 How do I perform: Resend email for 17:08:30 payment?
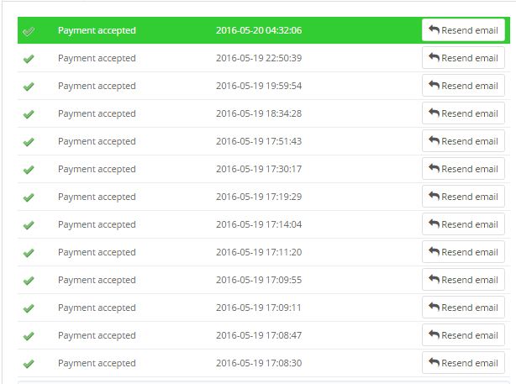(463, 363)
